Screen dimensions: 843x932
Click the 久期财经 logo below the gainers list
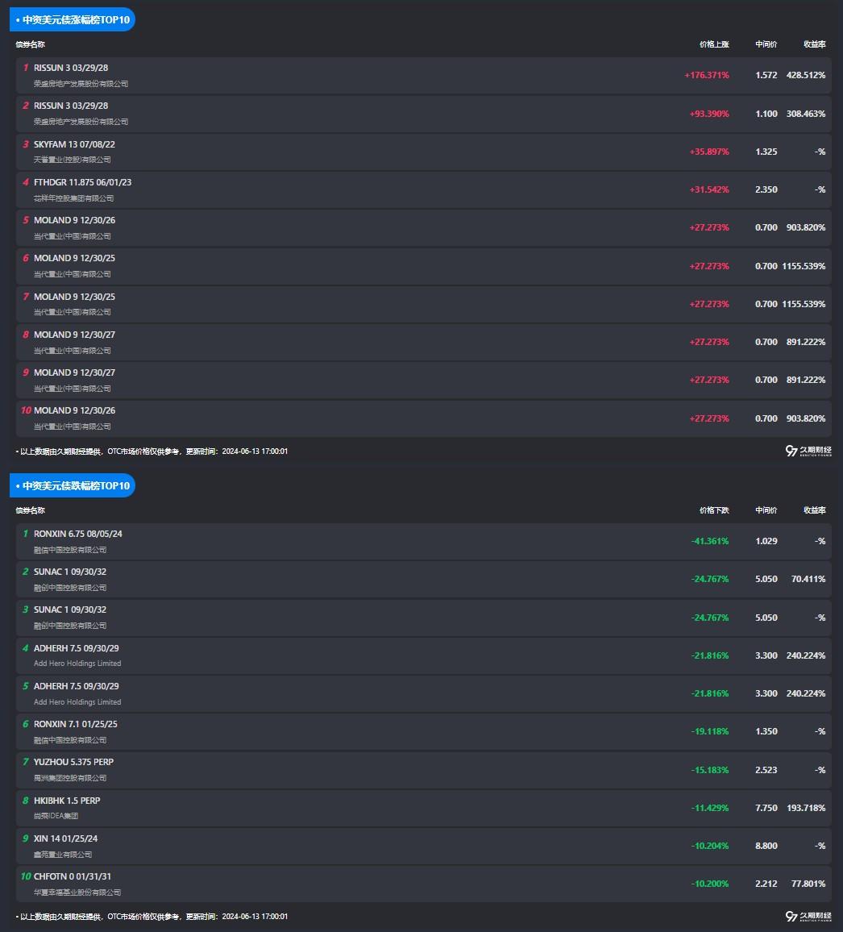click(x=808, y=451)
